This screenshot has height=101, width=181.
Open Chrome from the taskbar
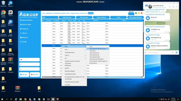click(25, 99)
